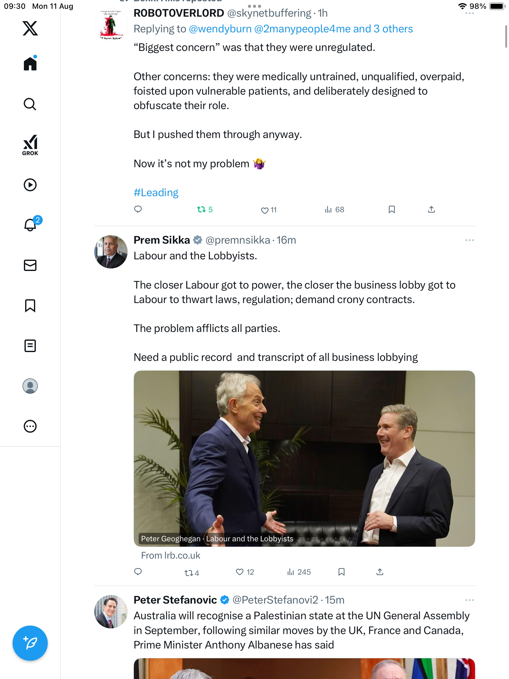This screenshot has height=679, width=509.
Task: Bookmark the ROBOTOVERLORD tweet
Action: pos(391,209)
